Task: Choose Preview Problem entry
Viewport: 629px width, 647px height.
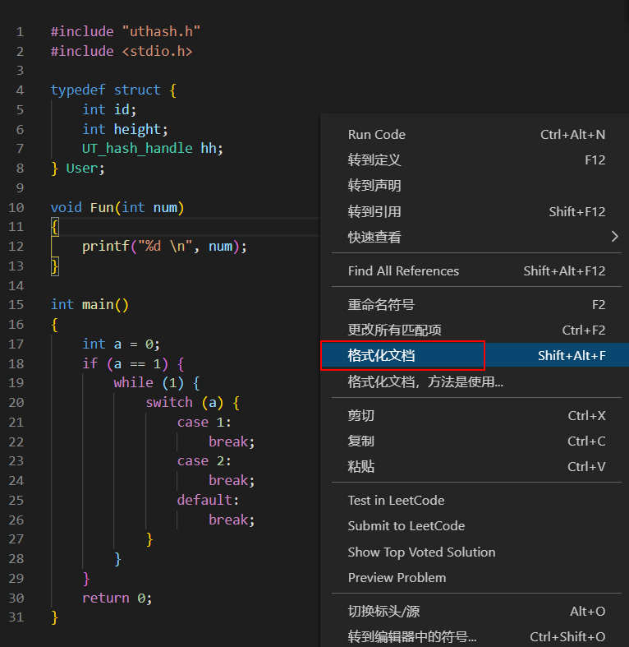Action: 476,578
